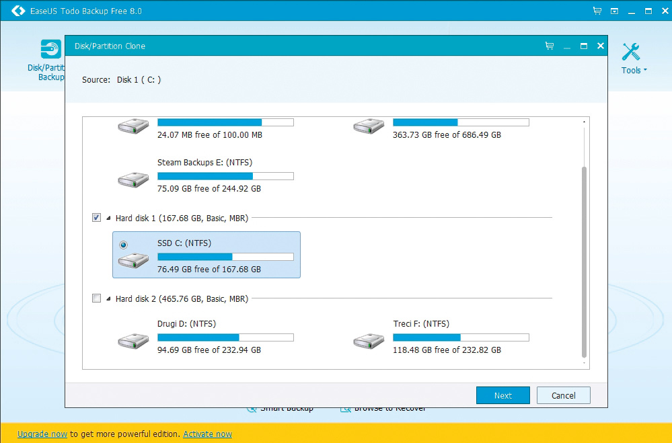Click the 686.49 GB partition usage bar
Screen dimensions: 672x443
point(461,122)
